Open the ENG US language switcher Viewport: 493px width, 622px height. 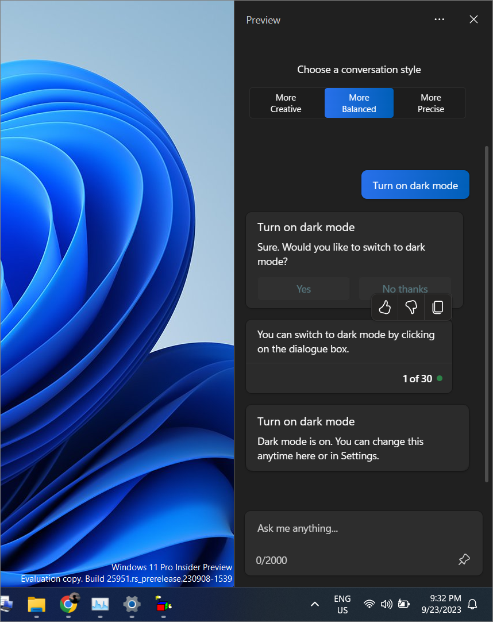click(342, 604)
